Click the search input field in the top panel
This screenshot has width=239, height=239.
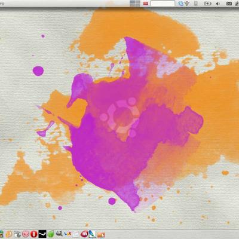(163, 4)
